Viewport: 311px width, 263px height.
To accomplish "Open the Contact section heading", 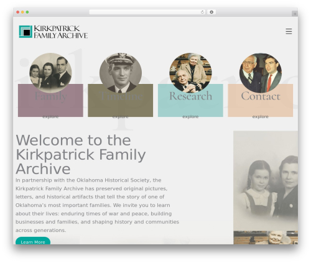I will (x=261, y=96).
